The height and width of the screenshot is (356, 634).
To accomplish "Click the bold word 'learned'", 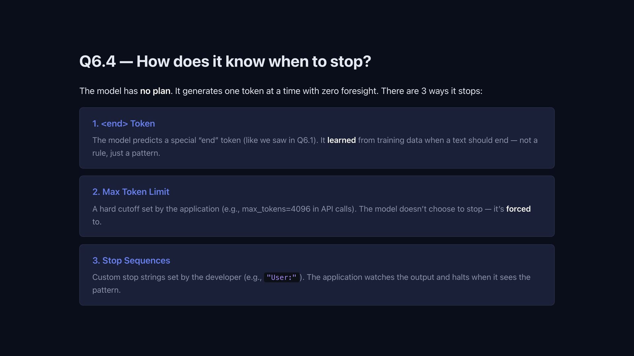I will click(x=341, y=140).
